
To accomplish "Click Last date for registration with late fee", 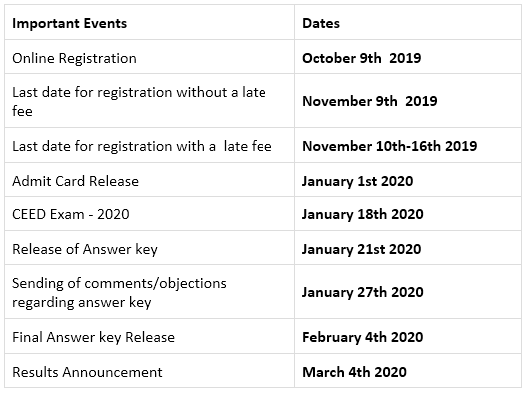I will (x=142, y=146).
